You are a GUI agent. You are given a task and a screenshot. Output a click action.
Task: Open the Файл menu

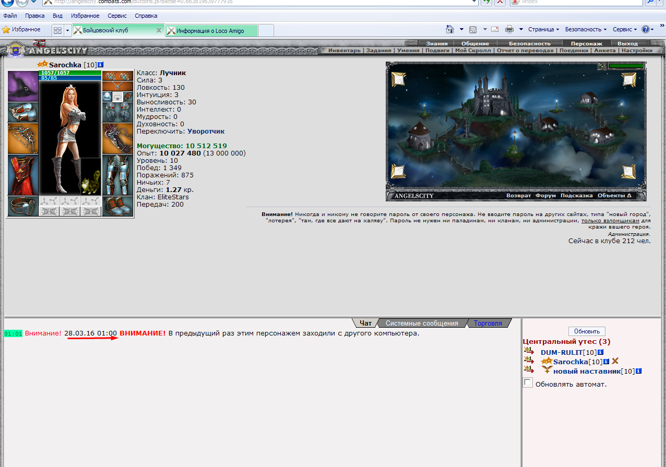click(x=10, y=16)
